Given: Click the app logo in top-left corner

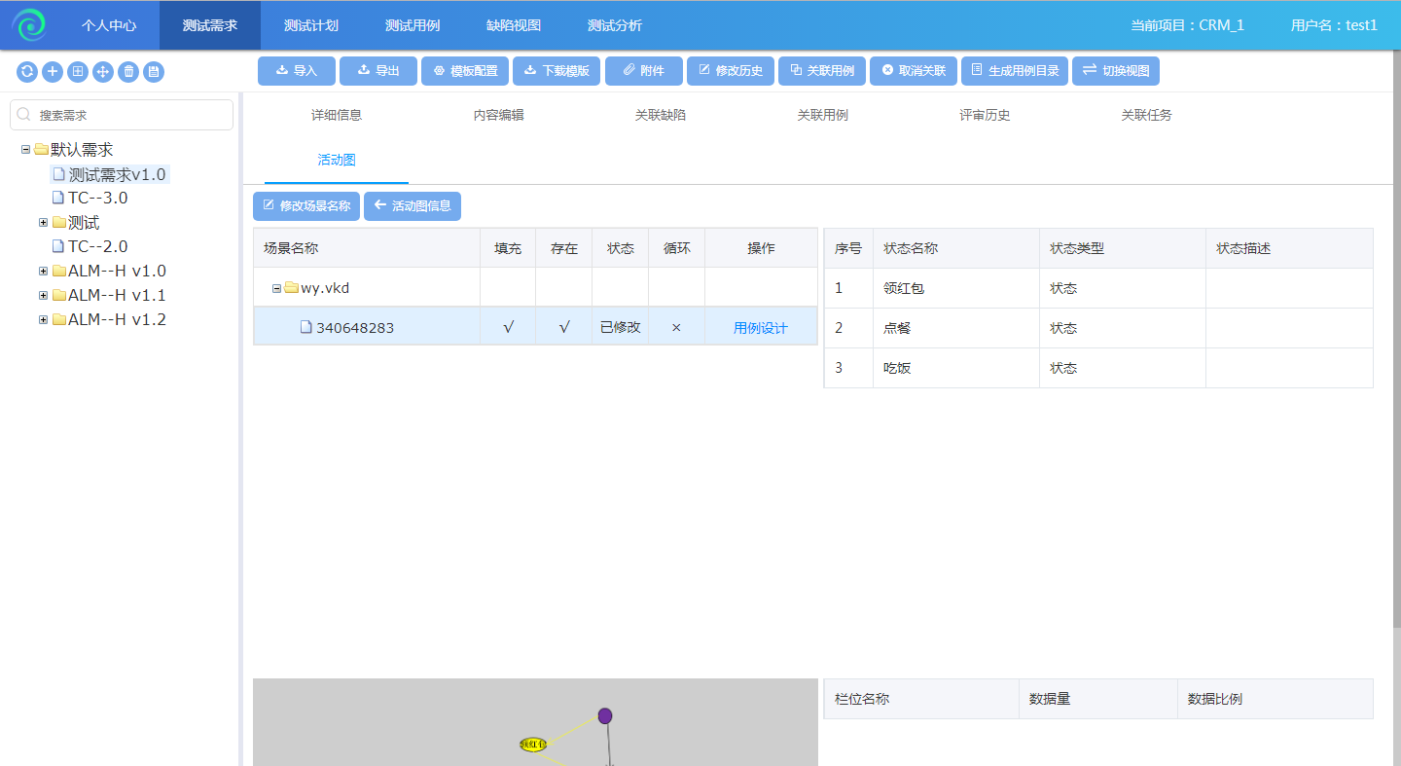Looking at the screenshot, I should (29, 25).
